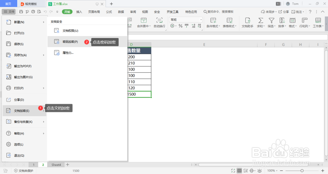The image size is (328, 174).
Task: Switch to the 公式 ribbon tab
Action: [109, 12]
